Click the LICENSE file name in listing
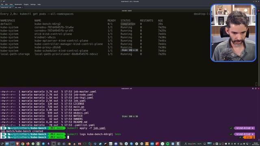Screen dimensions: 260x146 click(x=79, y=104)
